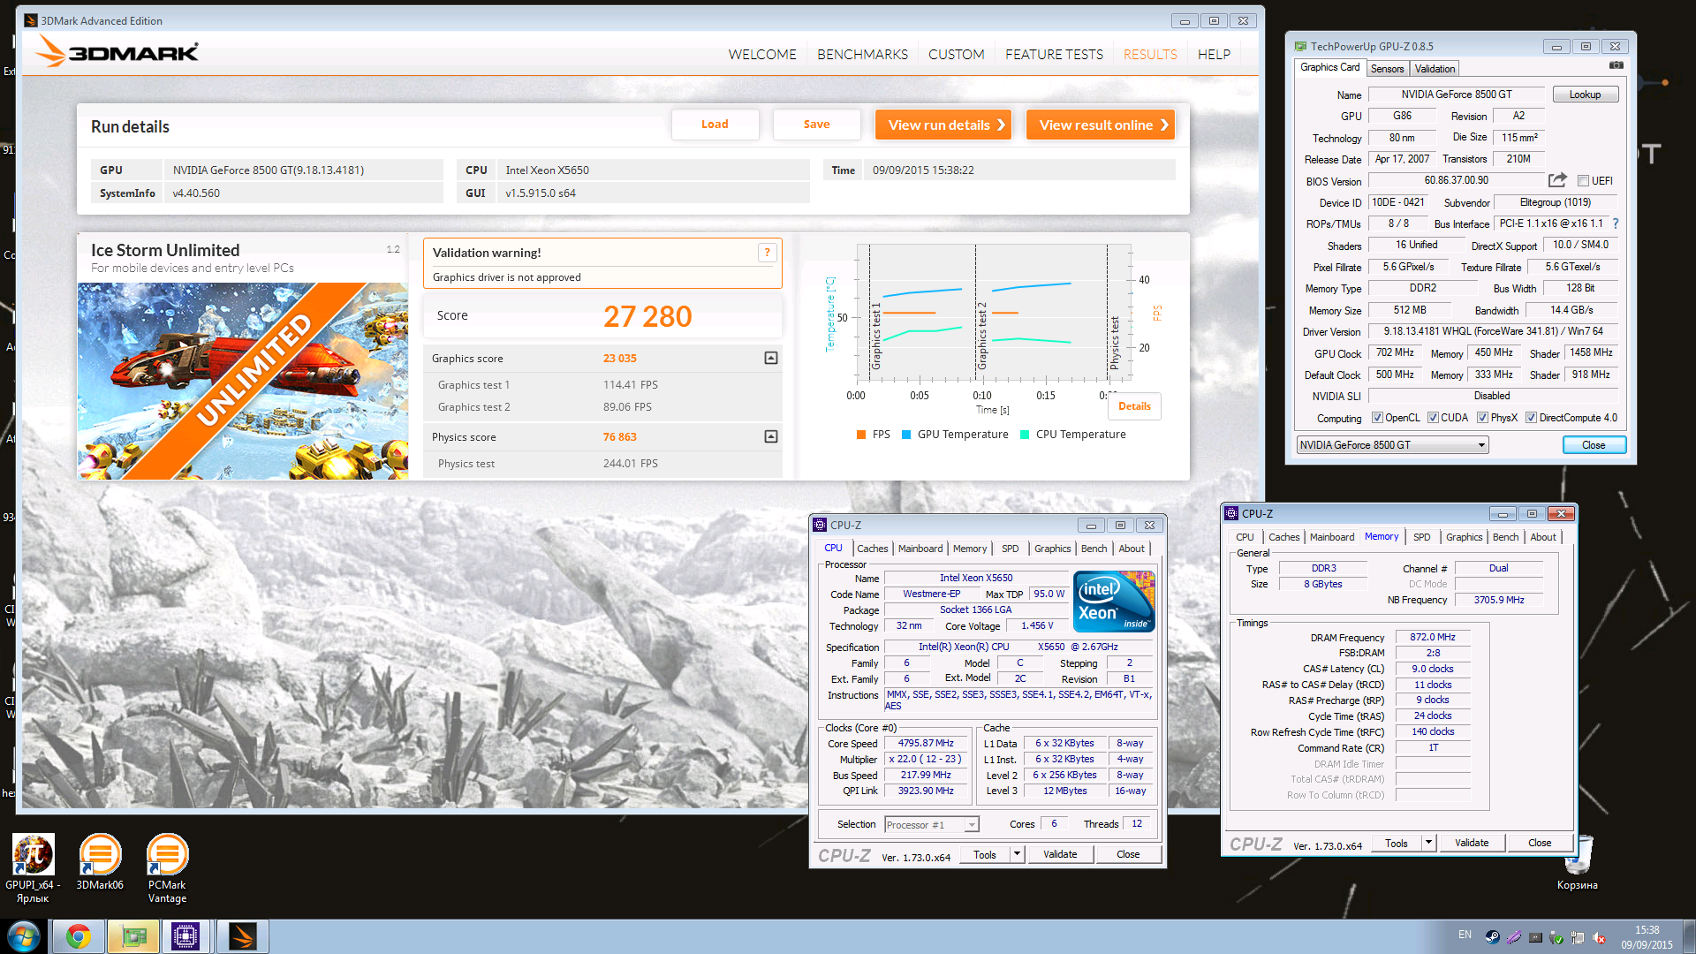Open the 3DMark06 desktop shortcut
Screen dimensions: 1696x954
point(100,862)
